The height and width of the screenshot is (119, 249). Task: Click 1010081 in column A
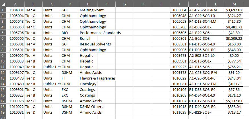pos(15,112)
